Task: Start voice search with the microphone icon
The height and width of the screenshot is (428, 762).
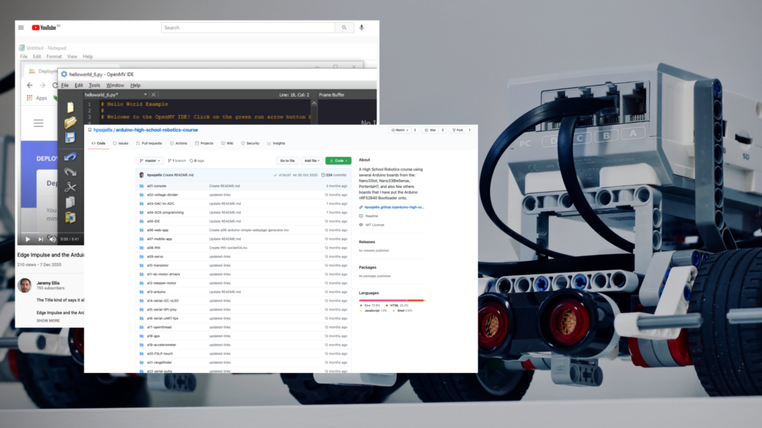Action: pyautogui.click(x=361, y=27)
